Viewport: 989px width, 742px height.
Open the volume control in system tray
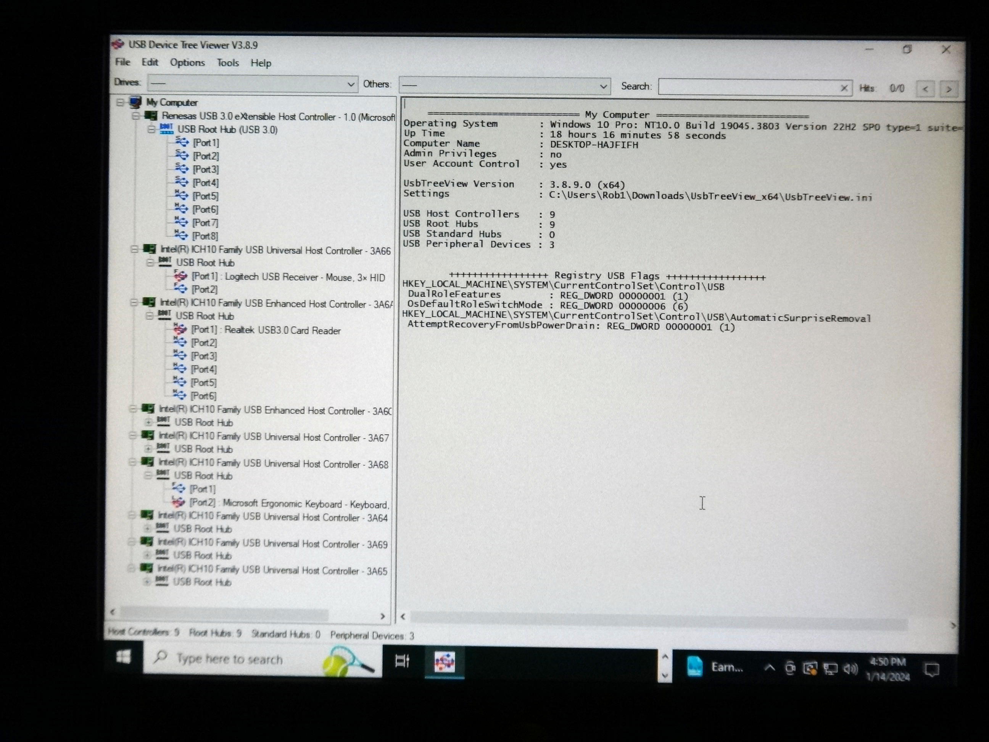point(850,669)
